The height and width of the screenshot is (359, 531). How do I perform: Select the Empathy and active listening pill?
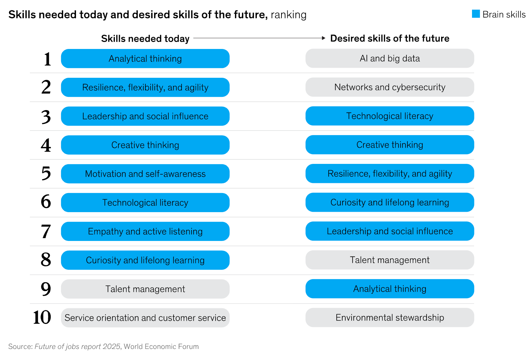tap(145, 231)
